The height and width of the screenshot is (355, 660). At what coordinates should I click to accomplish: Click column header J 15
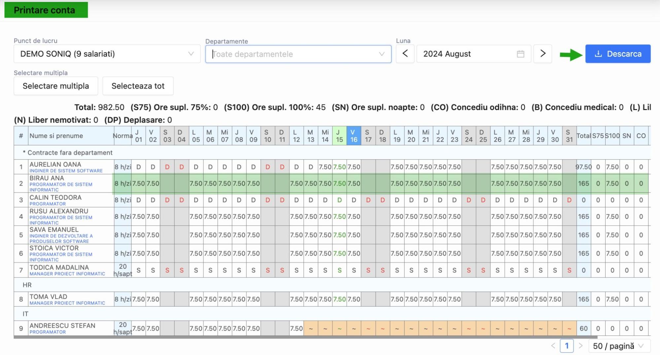click(x=339, y=135)
